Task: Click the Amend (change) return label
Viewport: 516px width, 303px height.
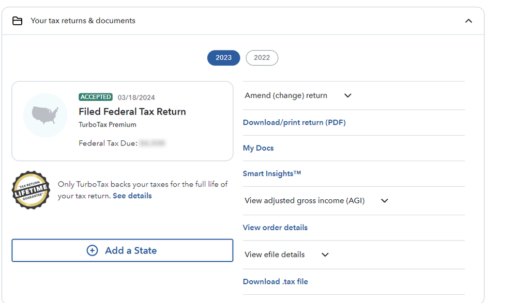Action: (286, 95)
